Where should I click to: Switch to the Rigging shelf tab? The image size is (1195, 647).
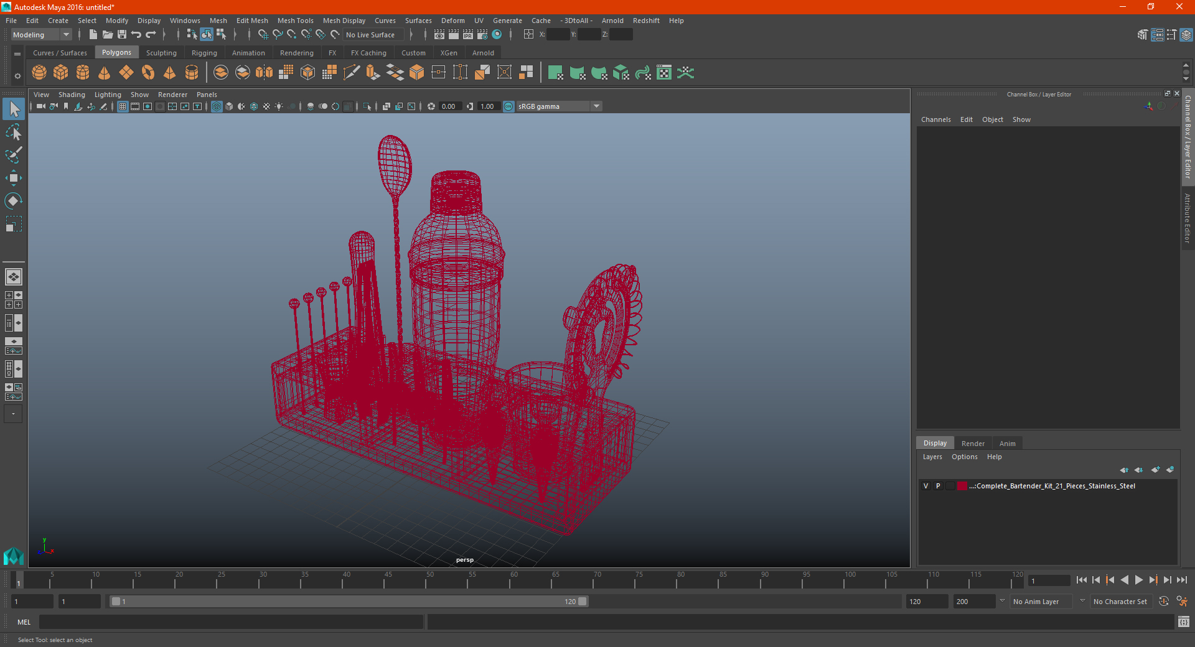point(204,53)
